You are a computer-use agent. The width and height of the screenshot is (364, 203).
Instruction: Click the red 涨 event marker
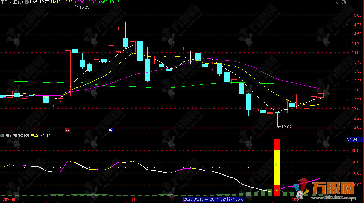click(x=68, y=130)
